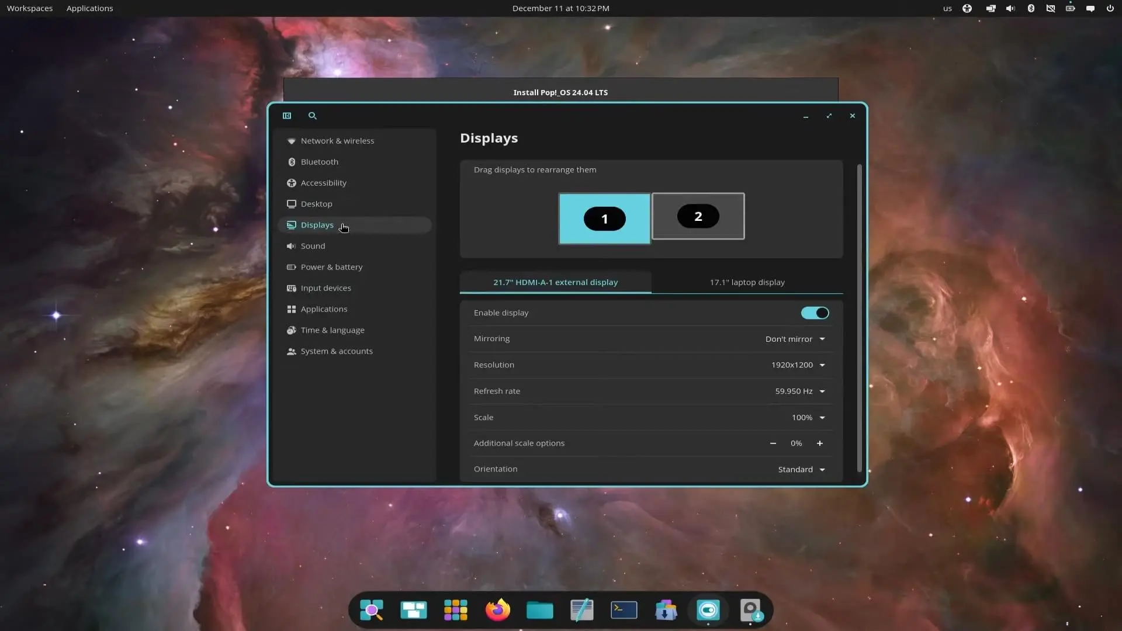Open battery applet in top panel
This screenshot has height=631, width=1122.
[1071, 8]
